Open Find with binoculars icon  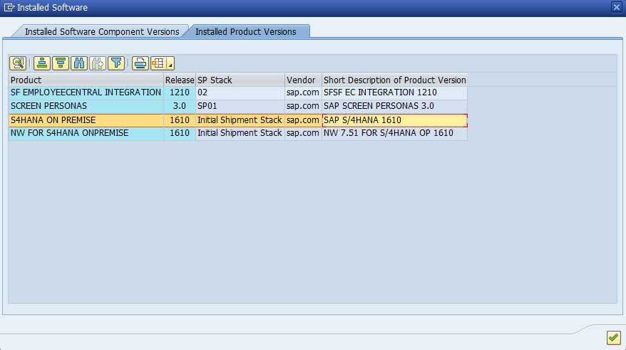click(x=79, y=63)
